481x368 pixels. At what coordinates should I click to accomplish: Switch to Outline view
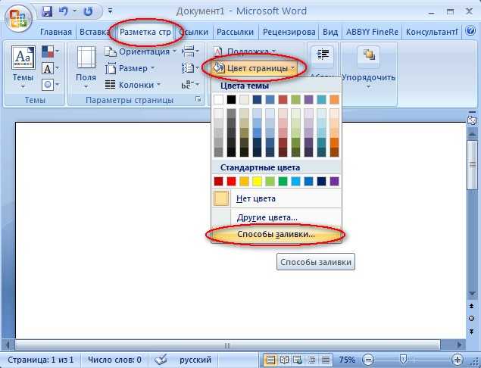pyautogui.click(x=311, y=360)
